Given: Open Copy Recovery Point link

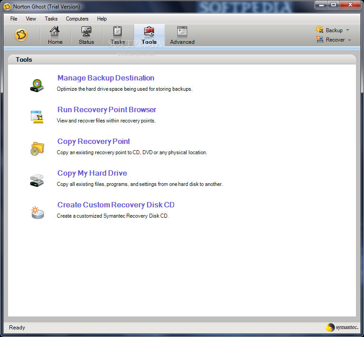Looking at the screenshot, I should pyautogui.click(x=94, y=141).
